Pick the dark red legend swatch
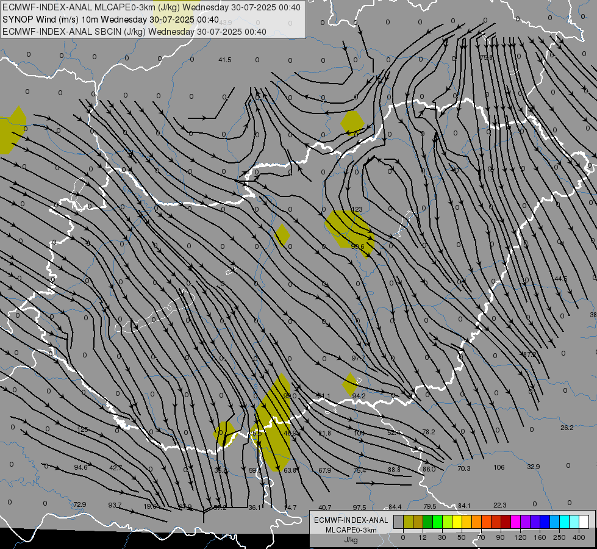 (506, 522)
